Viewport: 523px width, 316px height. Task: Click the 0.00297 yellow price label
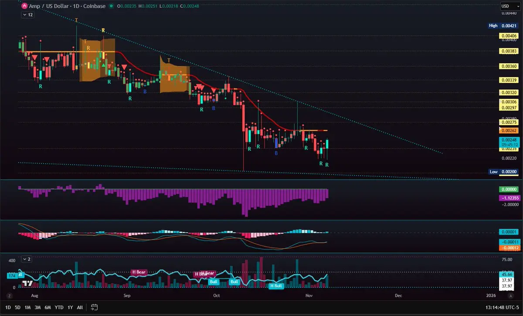tap(509, 108)
